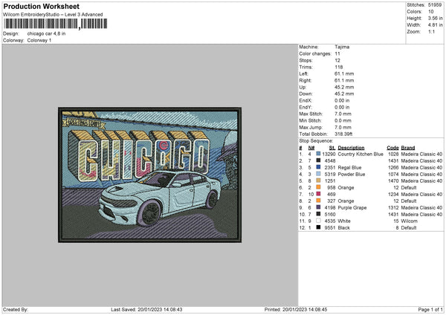Click the Orange swatch in row 6

click(x=318, y=187)
